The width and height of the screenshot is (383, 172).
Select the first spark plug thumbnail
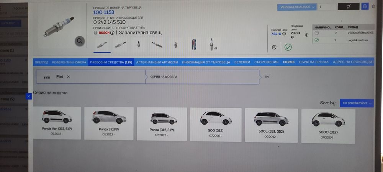tap(102, 45)
